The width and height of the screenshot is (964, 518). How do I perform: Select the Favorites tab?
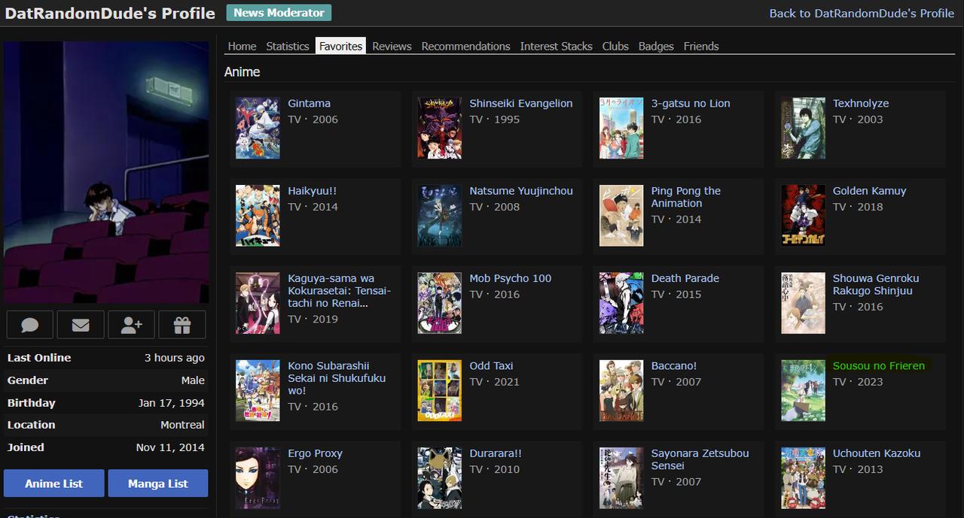click(340, 46)
